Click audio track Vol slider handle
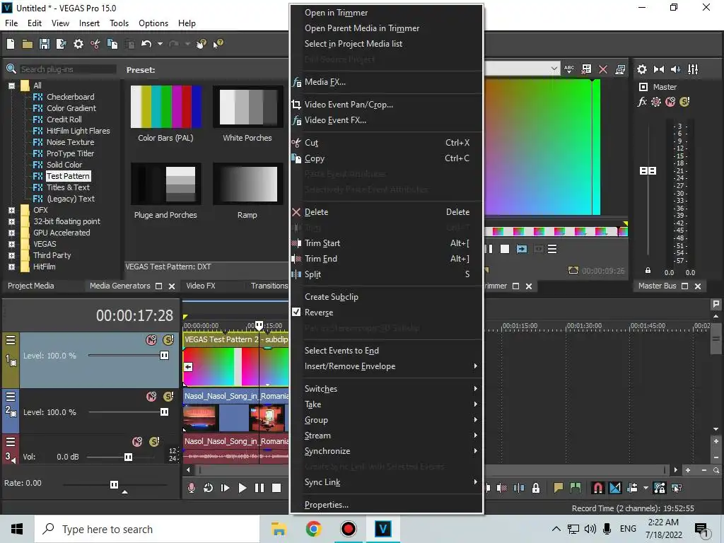The image size is (724, 543). 128,457
